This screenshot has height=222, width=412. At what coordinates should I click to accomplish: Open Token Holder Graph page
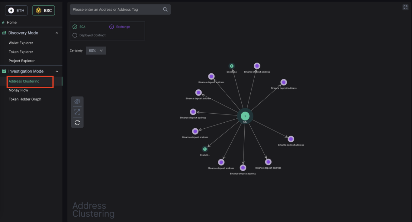[25, 99]
